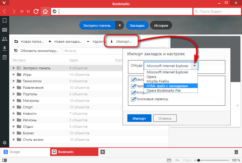
Task: Click the globe site info icon
Action: click(x=54, y=11)
